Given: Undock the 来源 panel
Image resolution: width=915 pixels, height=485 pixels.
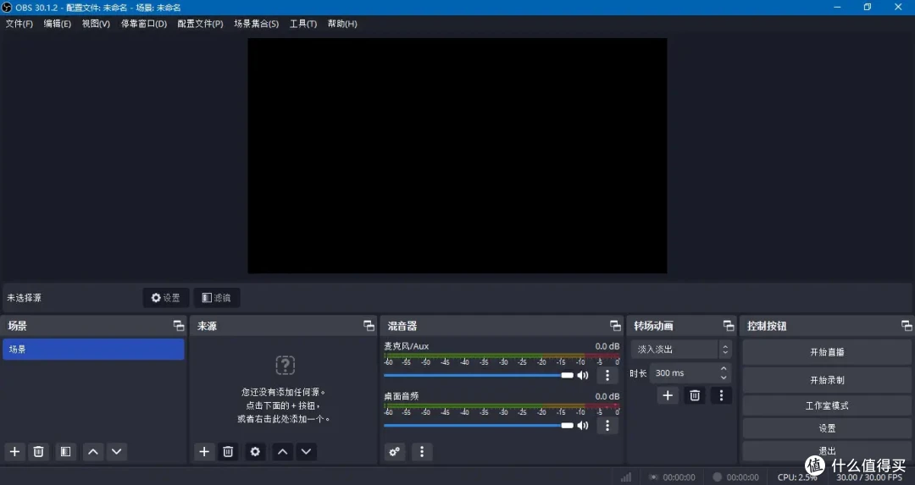Looking at the screenshot, I should click(369, 325).
